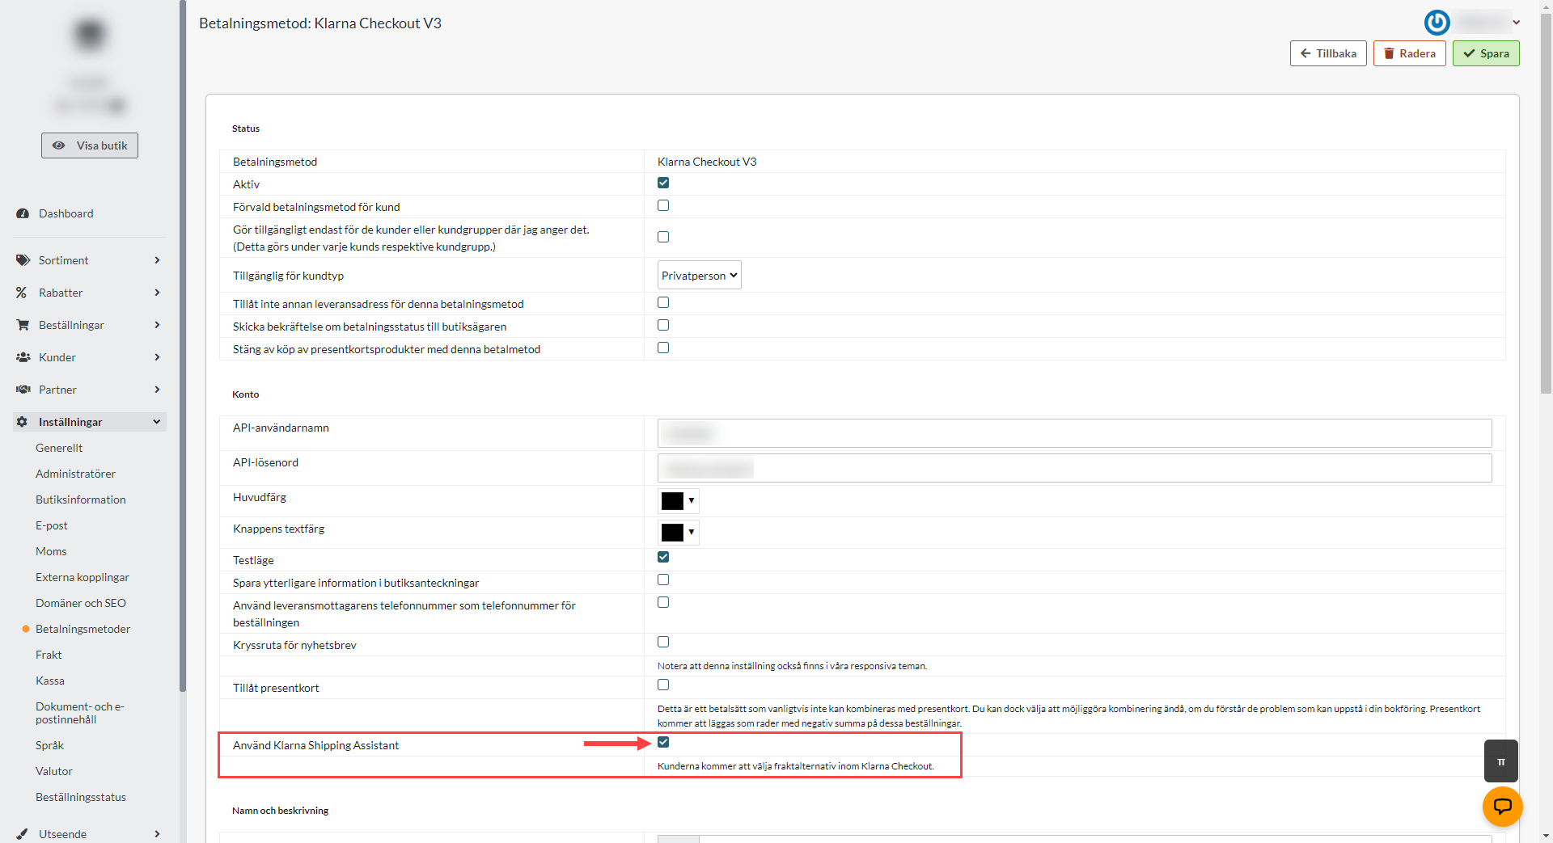Go to E-post settings
This screenshot has height=843, width=1553.
pyautogui.click(x=52, y=525)
